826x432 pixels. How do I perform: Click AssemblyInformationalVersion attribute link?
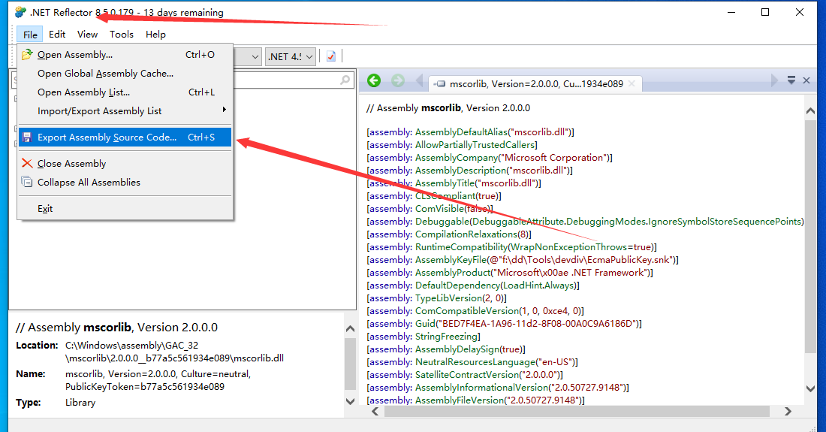pyautogui.click(x=481, y=387)
